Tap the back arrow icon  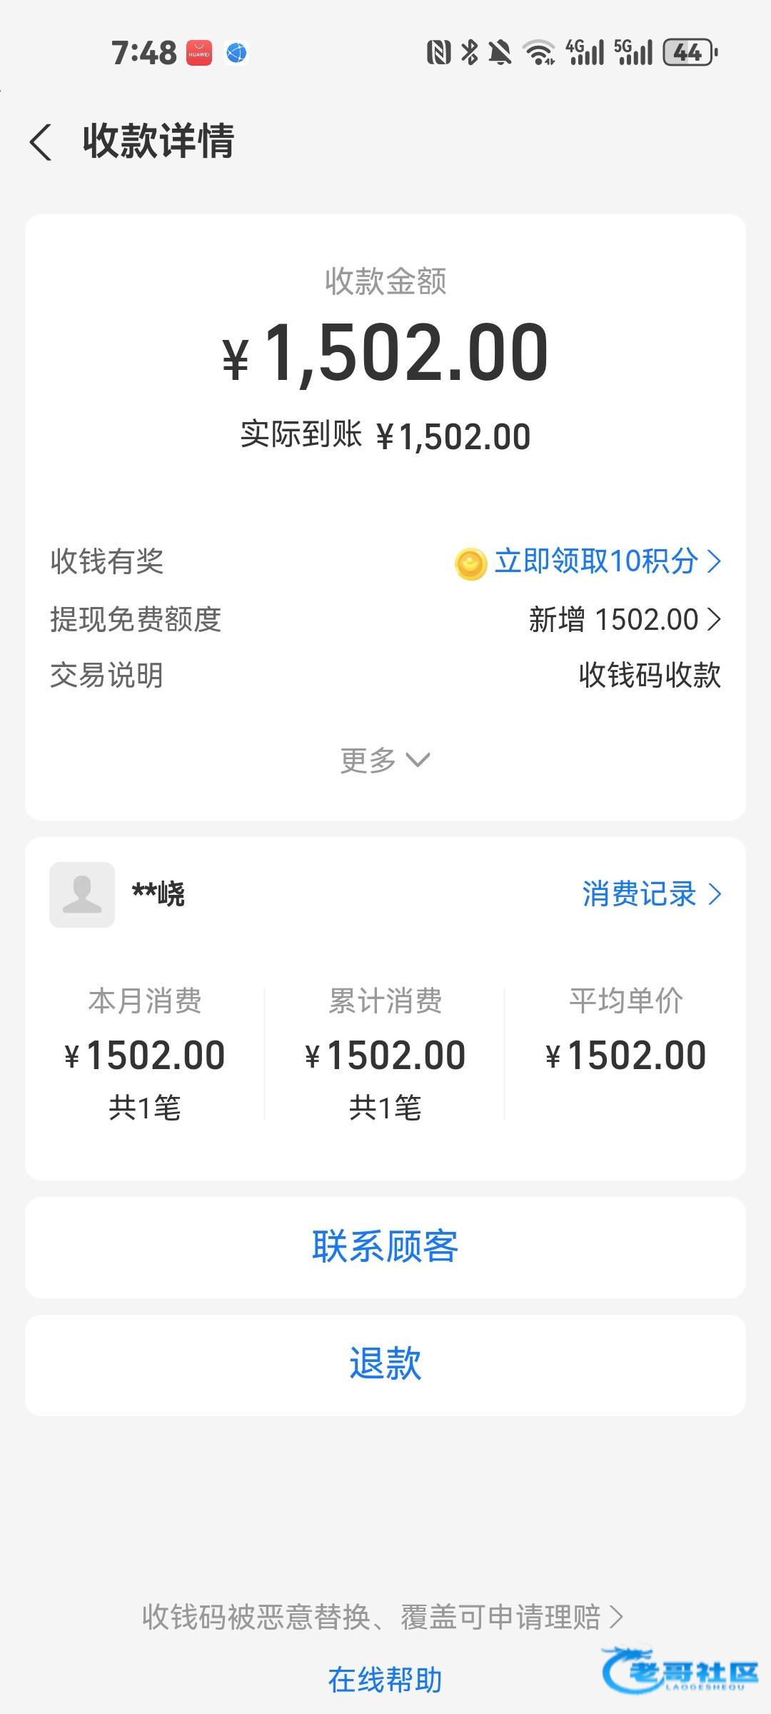(41, 141)
